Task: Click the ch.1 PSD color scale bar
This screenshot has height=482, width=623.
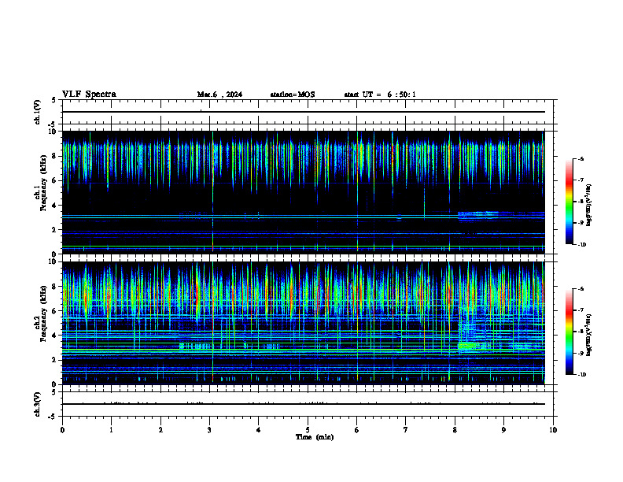Action: (570, 202)
